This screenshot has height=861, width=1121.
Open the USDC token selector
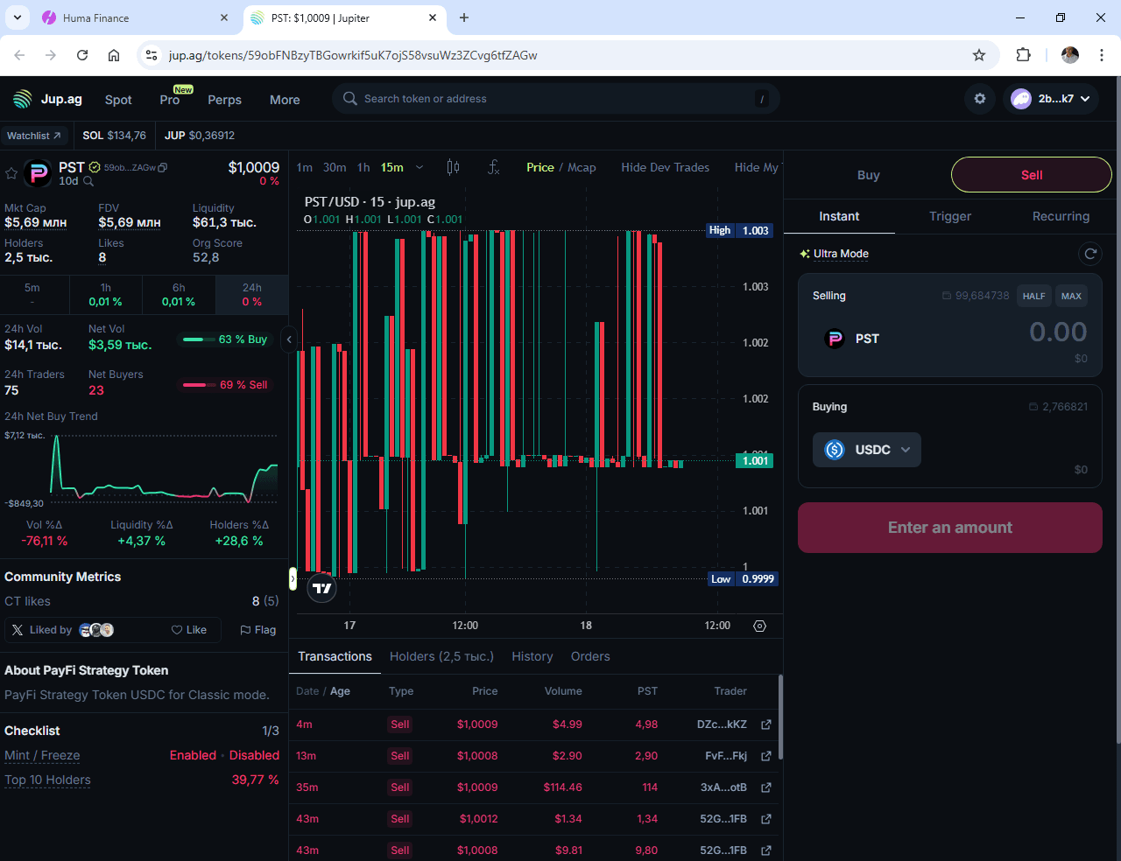[867, 450]
